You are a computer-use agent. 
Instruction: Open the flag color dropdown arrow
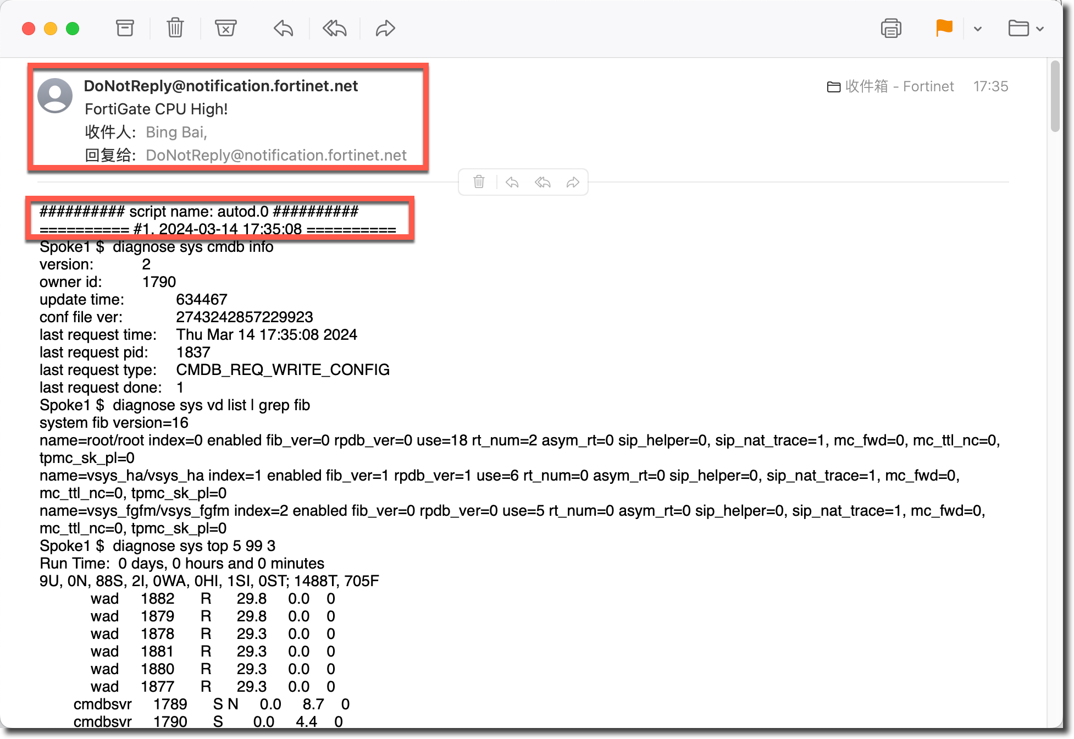coord(977,29)
